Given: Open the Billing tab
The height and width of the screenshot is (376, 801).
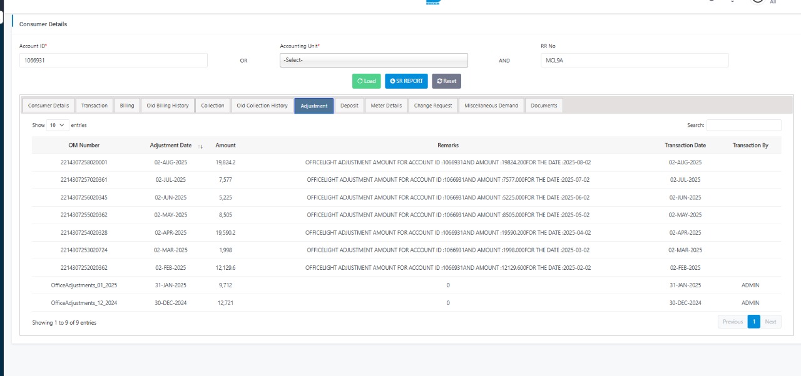Looking at the screenshot, I should (127, 106).
